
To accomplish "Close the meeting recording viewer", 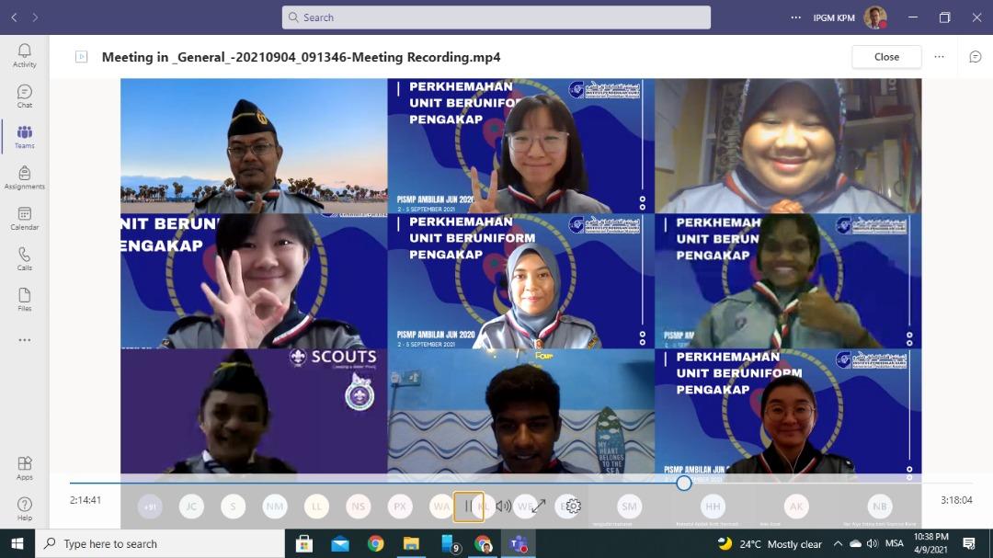I will point(886,57).
